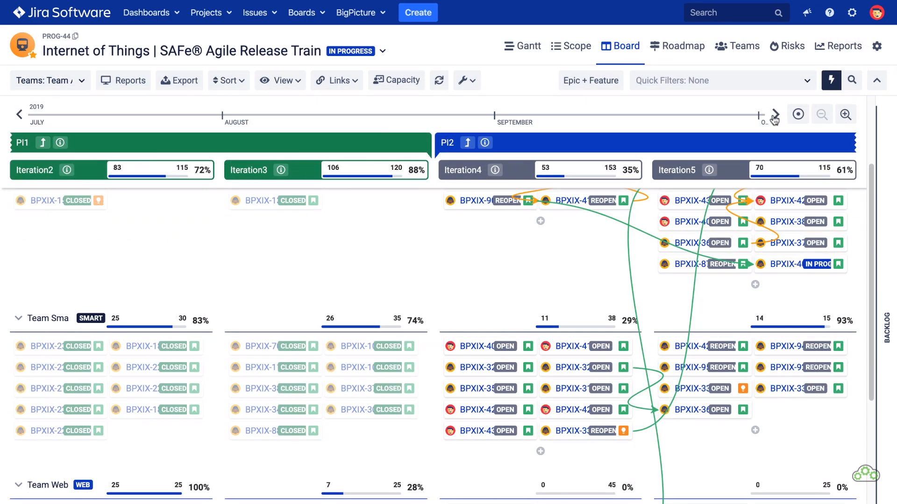Click the zoom out timeline icon
Viewport: 897px width, 504px height.
coord(822,114)
